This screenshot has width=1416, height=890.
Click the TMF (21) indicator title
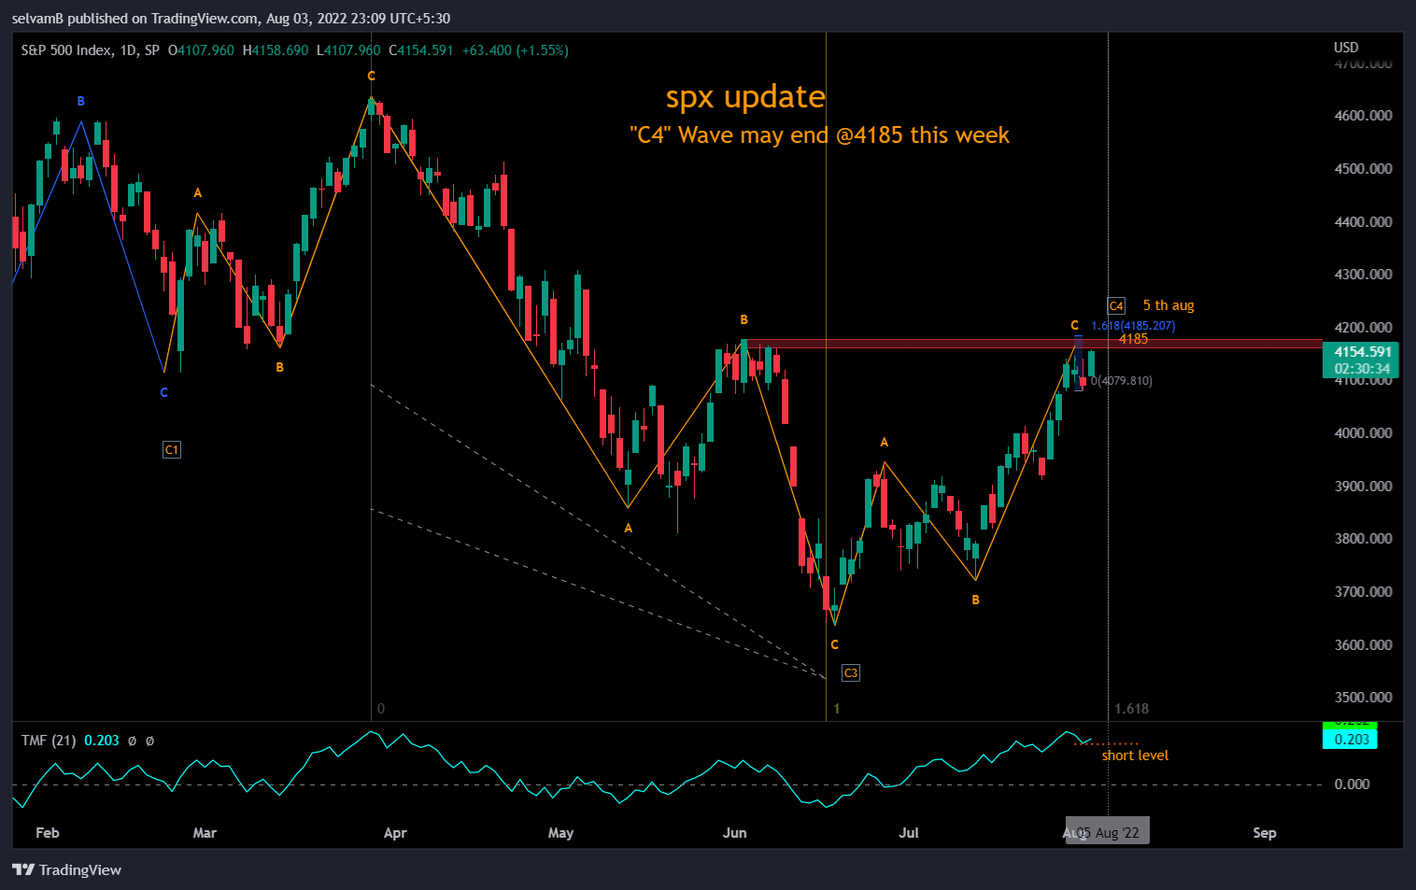(49, 741)
